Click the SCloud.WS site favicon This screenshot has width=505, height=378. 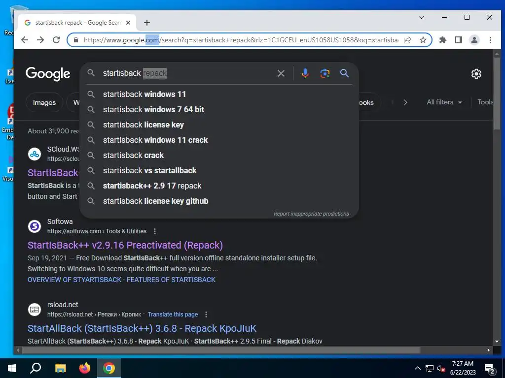click(x=35, y=154)
